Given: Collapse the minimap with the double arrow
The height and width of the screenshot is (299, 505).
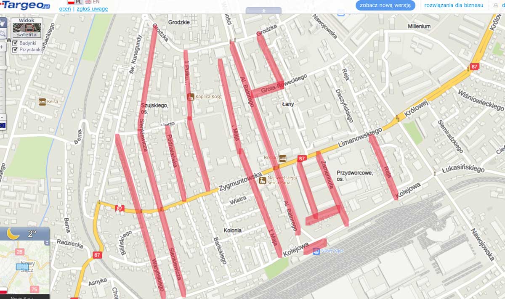Looking at the screenshot, I should click(x=47, y=243).
